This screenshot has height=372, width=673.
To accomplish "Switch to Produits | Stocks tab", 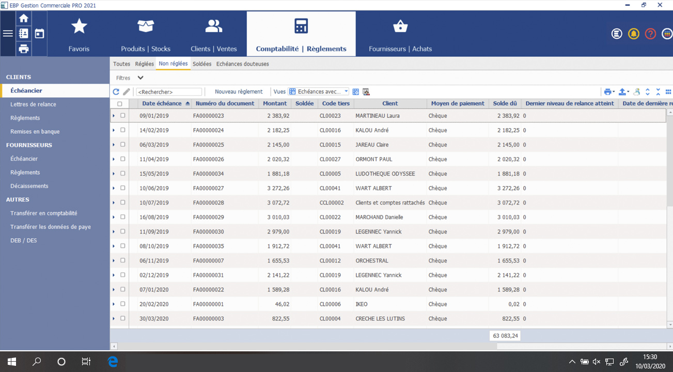I will 146,34.
